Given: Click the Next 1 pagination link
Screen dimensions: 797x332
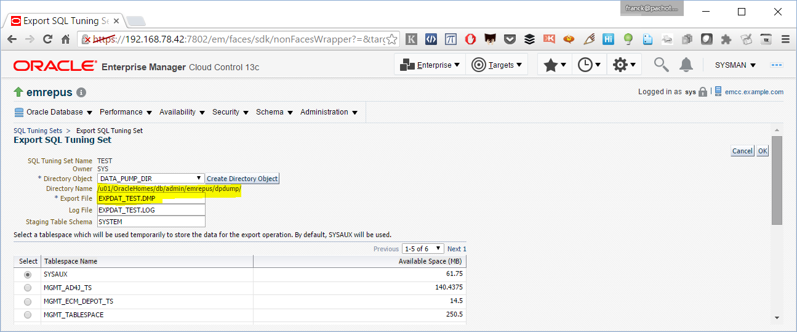Looking at the screenshot, I should 457,249.
